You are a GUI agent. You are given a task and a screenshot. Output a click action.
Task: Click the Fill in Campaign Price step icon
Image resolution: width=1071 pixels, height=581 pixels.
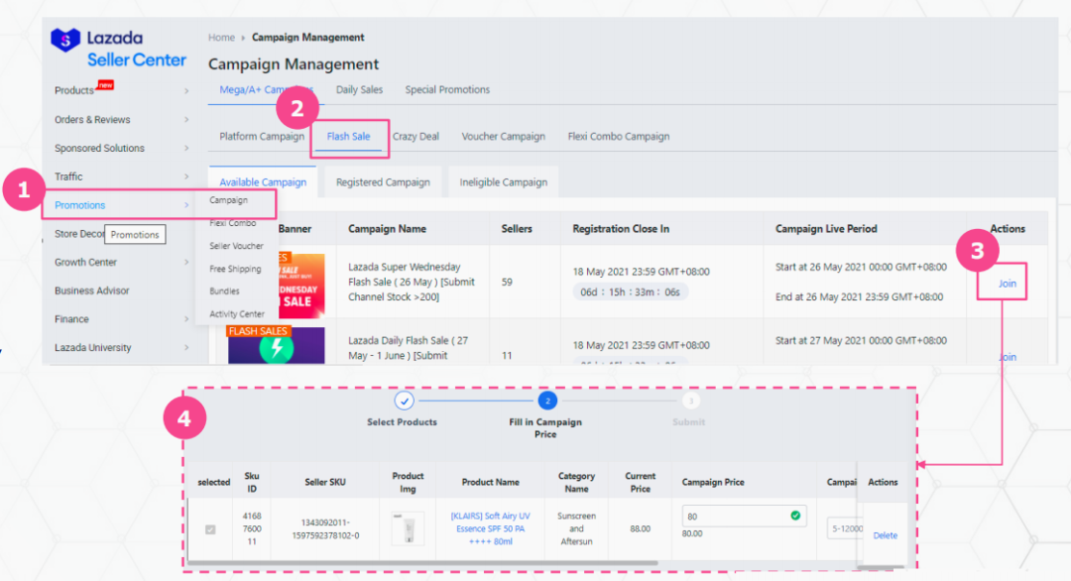pos(547,401)
